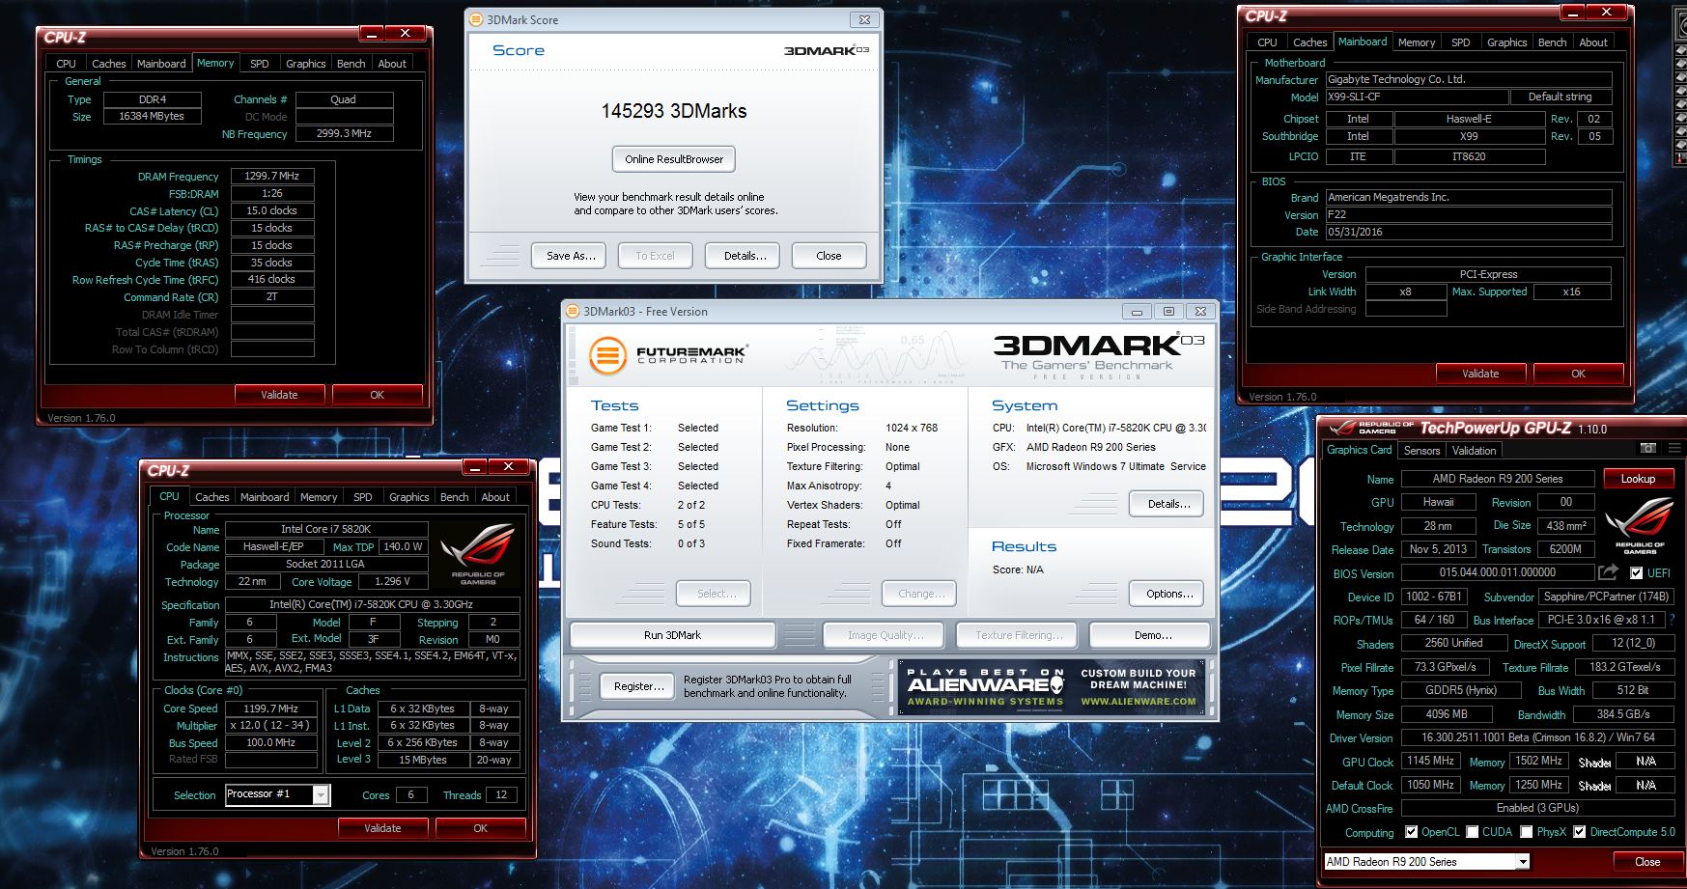Click Validate in the CPU-Z Memory window

point(279,395)
